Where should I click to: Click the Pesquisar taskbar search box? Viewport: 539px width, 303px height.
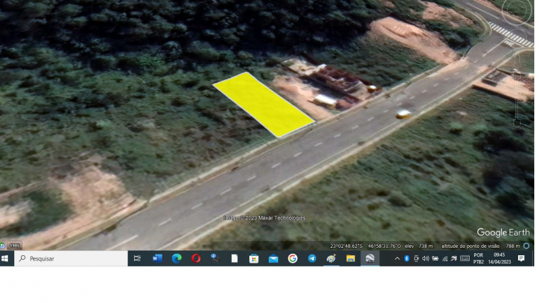71,259
